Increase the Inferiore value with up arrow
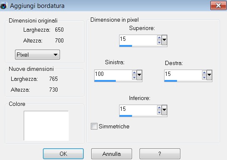Viewport: 227px width, 160px height. (x=159, y=108)
